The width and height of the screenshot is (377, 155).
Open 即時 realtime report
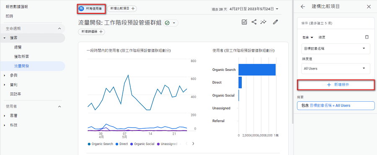[x=10, y=16]
